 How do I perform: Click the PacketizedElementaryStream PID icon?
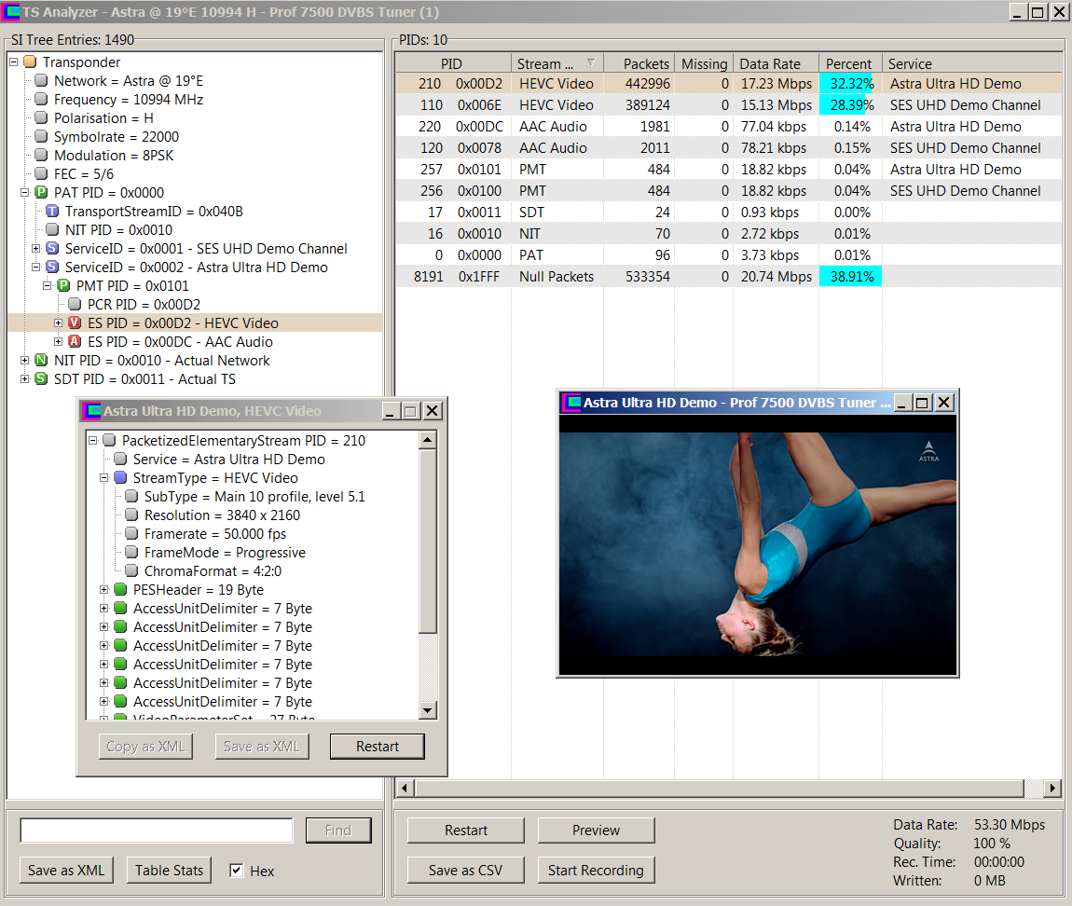109,440
